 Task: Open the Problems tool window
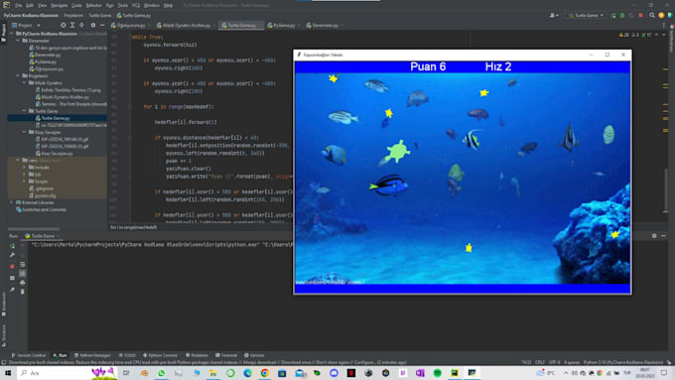(x=197, y=355)
